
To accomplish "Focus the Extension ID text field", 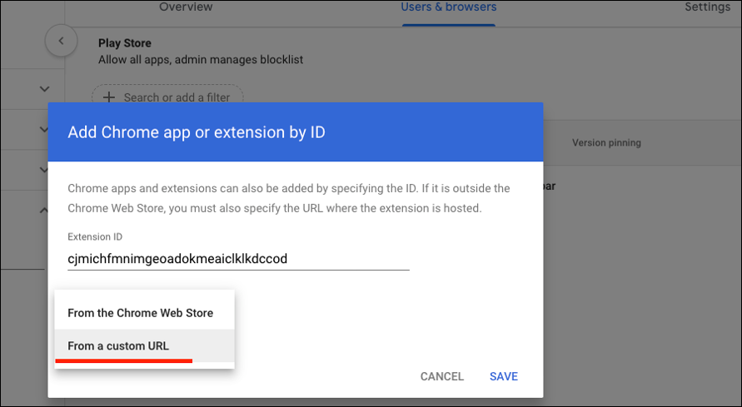I will 237,259.
